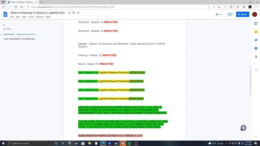Viewport: 260px width, 146px height.
Task: Click SUBSCRIBE FOR MORE CONTENT text
Action: coord(110,135)
